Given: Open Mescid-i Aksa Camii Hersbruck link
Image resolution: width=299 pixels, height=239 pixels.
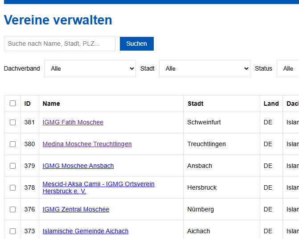Looking at the screenshot, I should click(98, 187).
